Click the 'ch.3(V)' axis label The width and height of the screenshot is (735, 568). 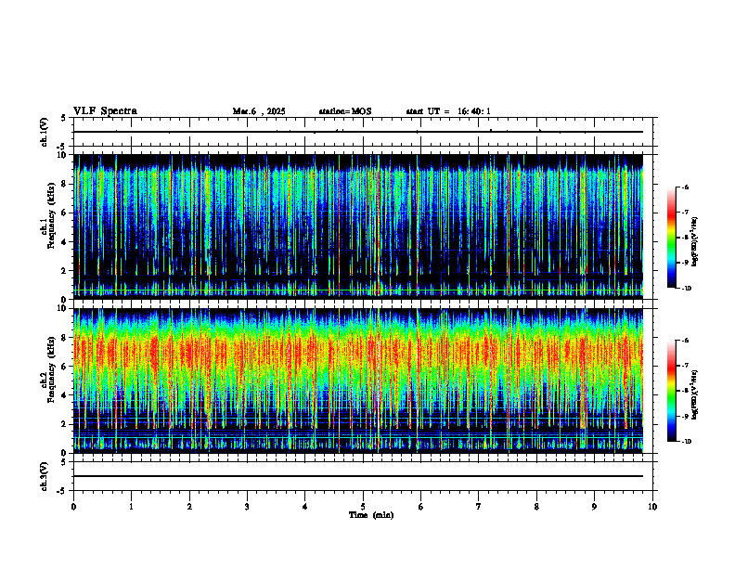pos(44,476)
